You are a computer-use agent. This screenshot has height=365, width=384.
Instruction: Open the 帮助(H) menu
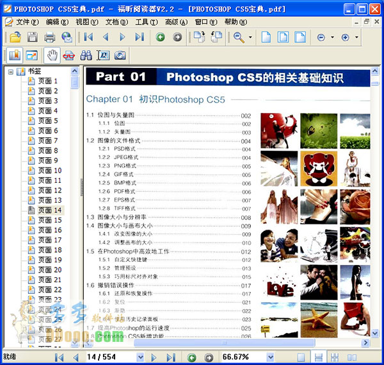pos(236,22)
